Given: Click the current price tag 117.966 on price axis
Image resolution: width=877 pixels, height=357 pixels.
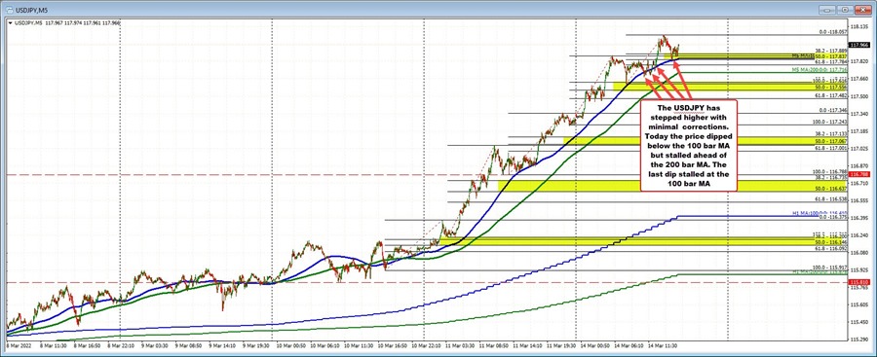Looking at the screenshot, I should [859, 45].
